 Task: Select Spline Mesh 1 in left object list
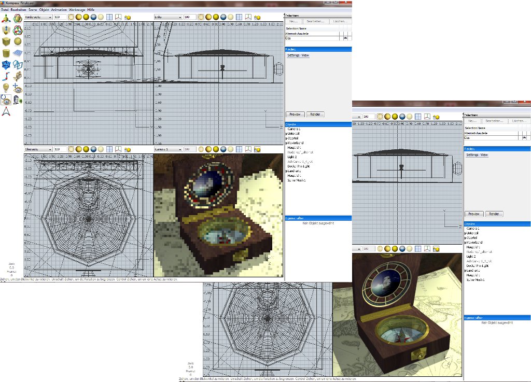tap(296, 180)
